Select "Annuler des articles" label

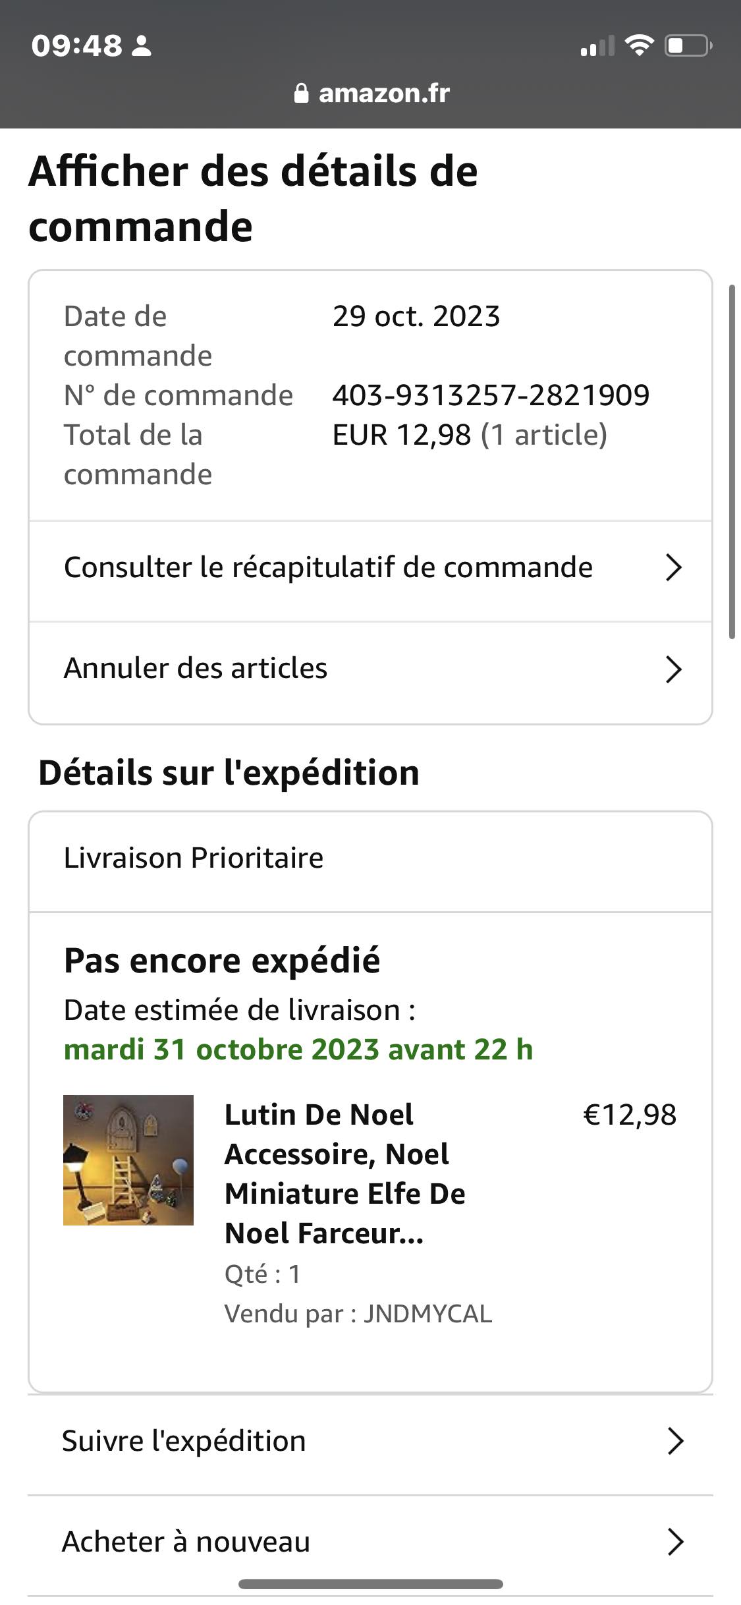196,668
